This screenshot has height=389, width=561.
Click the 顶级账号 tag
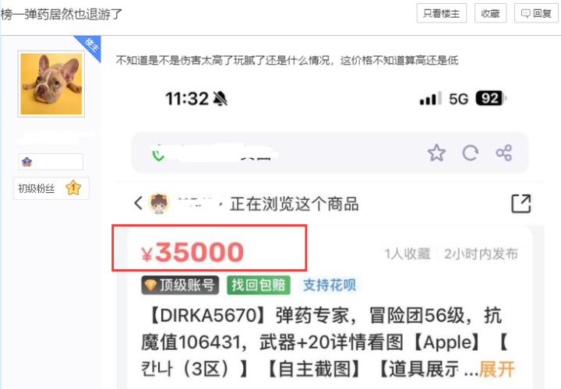click(180, 285)
